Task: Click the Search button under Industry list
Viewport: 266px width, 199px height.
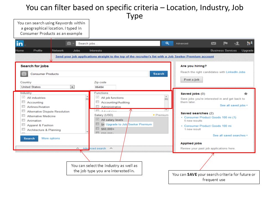Action: tap(29, 138)
